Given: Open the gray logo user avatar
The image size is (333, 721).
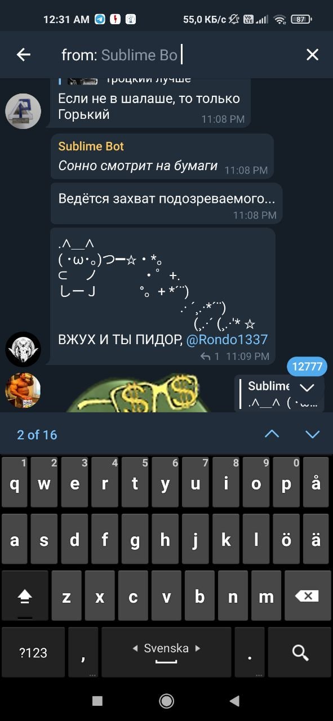Looking at the screenshot, I should pyautogui.click(x=23, y=111).
